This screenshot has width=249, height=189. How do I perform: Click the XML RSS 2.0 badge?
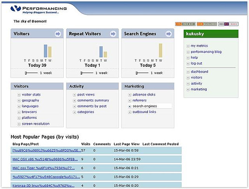coord(185,24)
